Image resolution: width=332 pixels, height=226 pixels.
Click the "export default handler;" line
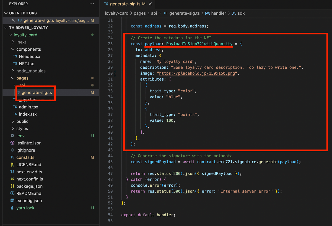(x=148, y=215)
